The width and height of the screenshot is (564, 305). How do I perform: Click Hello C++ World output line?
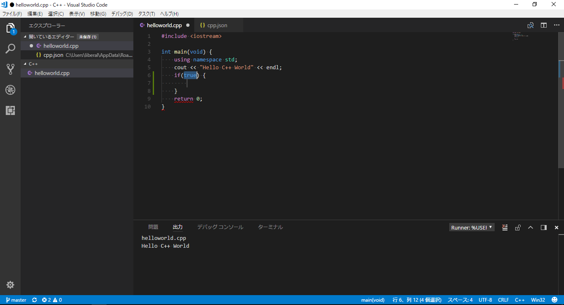coord(165,246)
